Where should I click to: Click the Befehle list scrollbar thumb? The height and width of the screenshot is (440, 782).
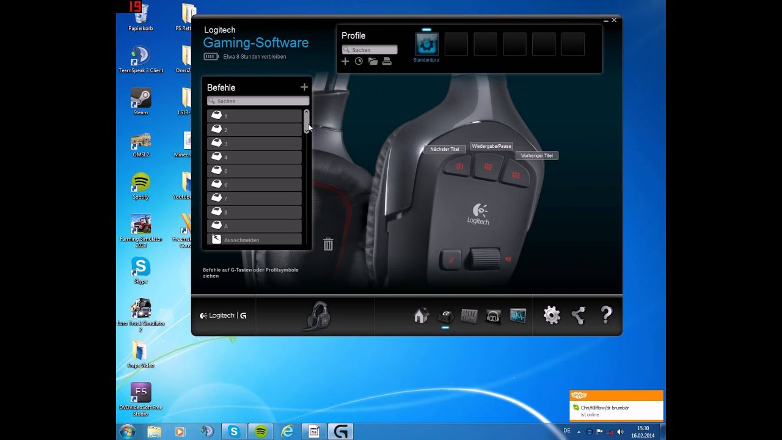pos(306,121)
